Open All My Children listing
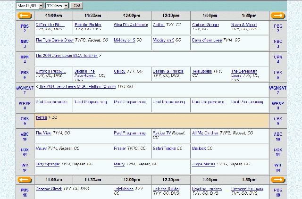Screen dimensions: 302x199 [x=205, y=133]
